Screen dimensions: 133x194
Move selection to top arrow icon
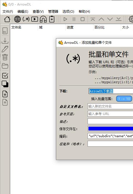pos(93,19)
